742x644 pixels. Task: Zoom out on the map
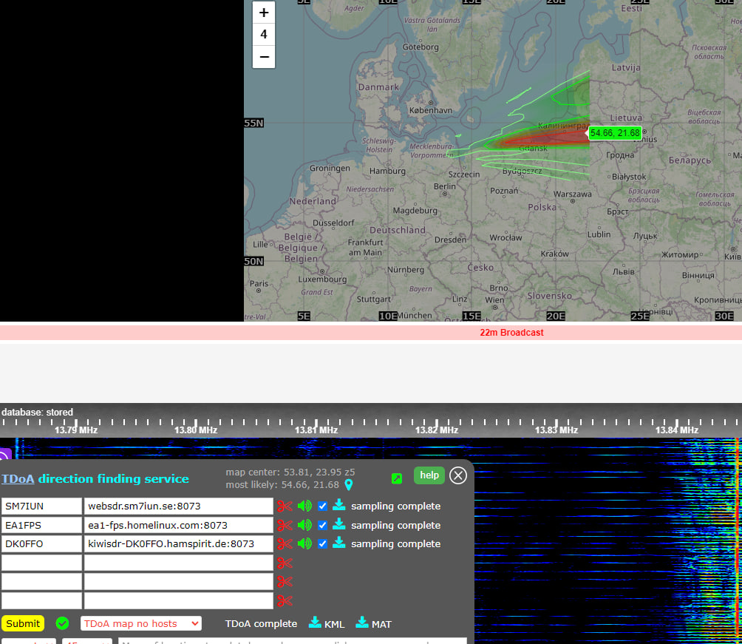click(264, 57)
